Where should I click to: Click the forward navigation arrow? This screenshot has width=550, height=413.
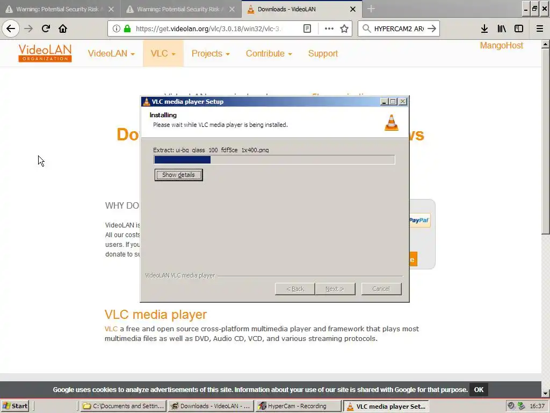pos(28,29)
